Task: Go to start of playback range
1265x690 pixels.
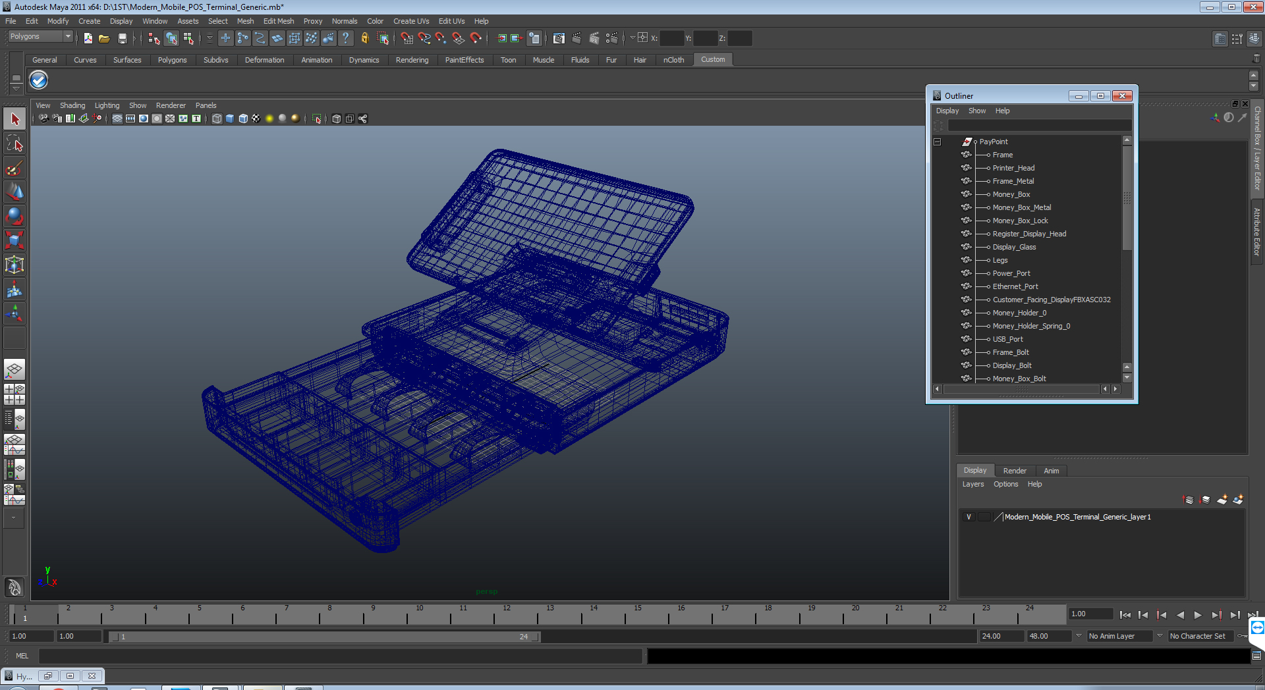Action: tap(1125, 615)
